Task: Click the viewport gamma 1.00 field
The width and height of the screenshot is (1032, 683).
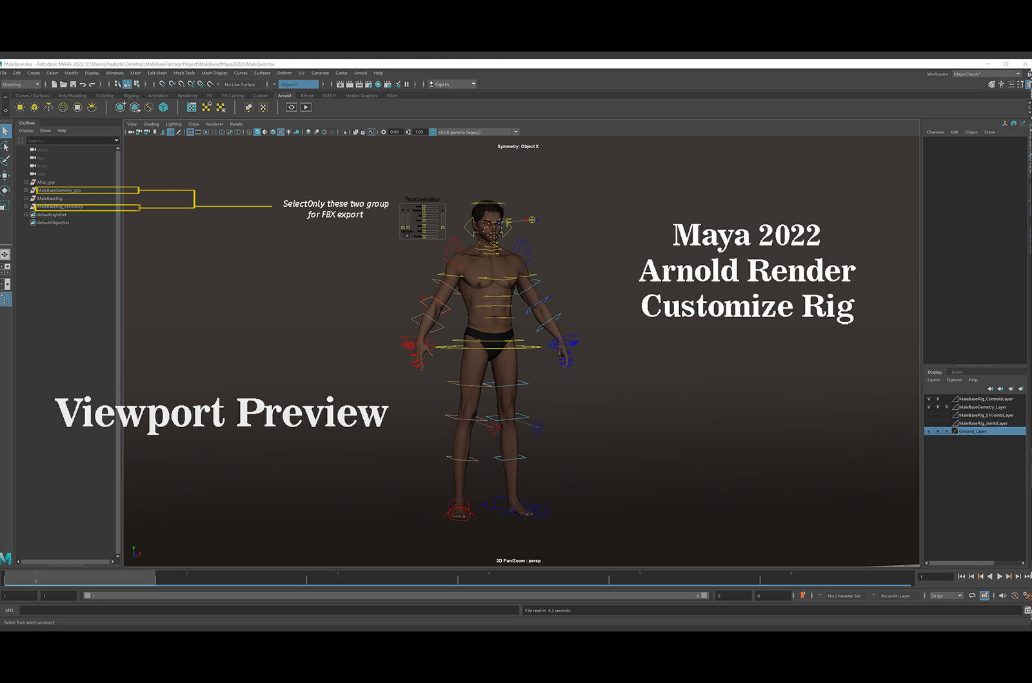Action: 419,132
